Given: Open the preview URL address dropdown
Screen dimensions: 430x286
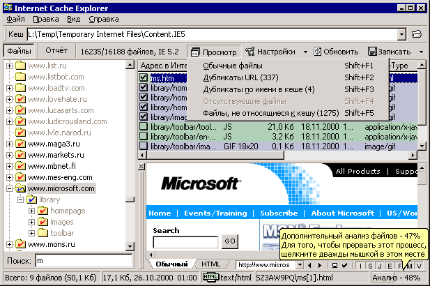Looking at the screenshot, I should pyautogui.click(x=300, y=265).
